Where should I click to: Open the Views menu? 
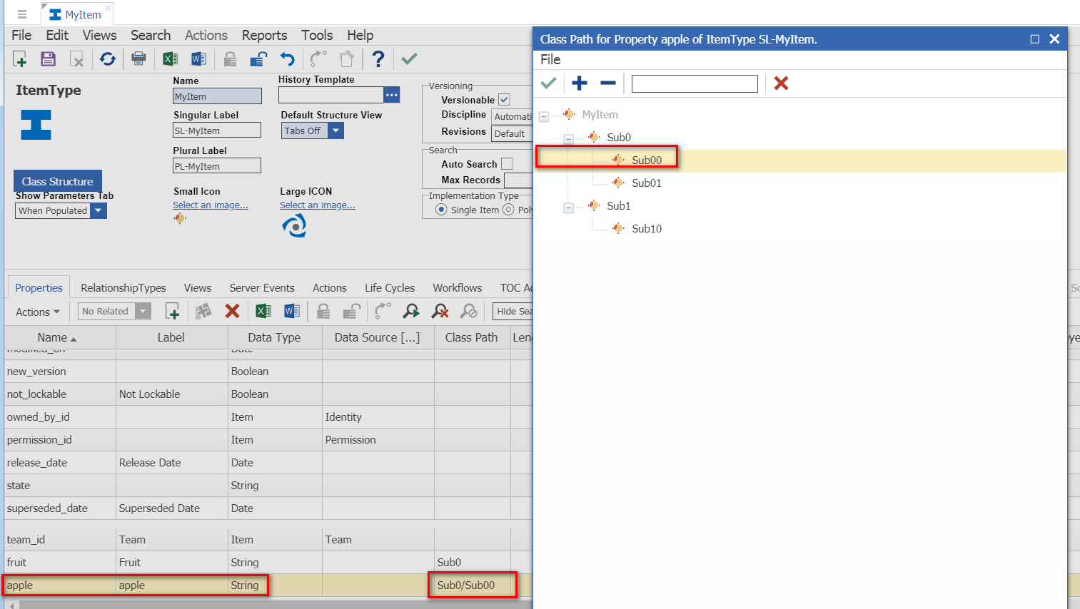pyautogui.click(x=99, y=35)
